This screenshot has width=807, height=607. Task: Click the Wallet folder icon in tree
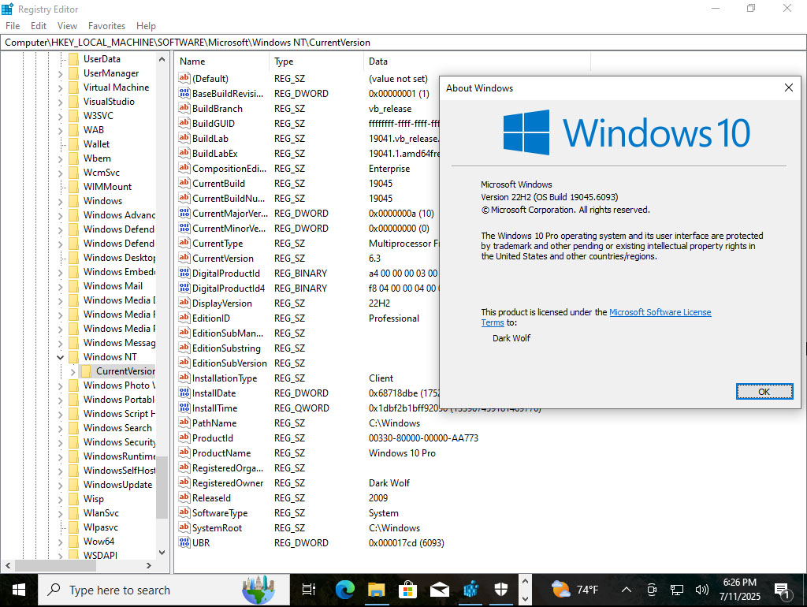click(x=73, y=144)
